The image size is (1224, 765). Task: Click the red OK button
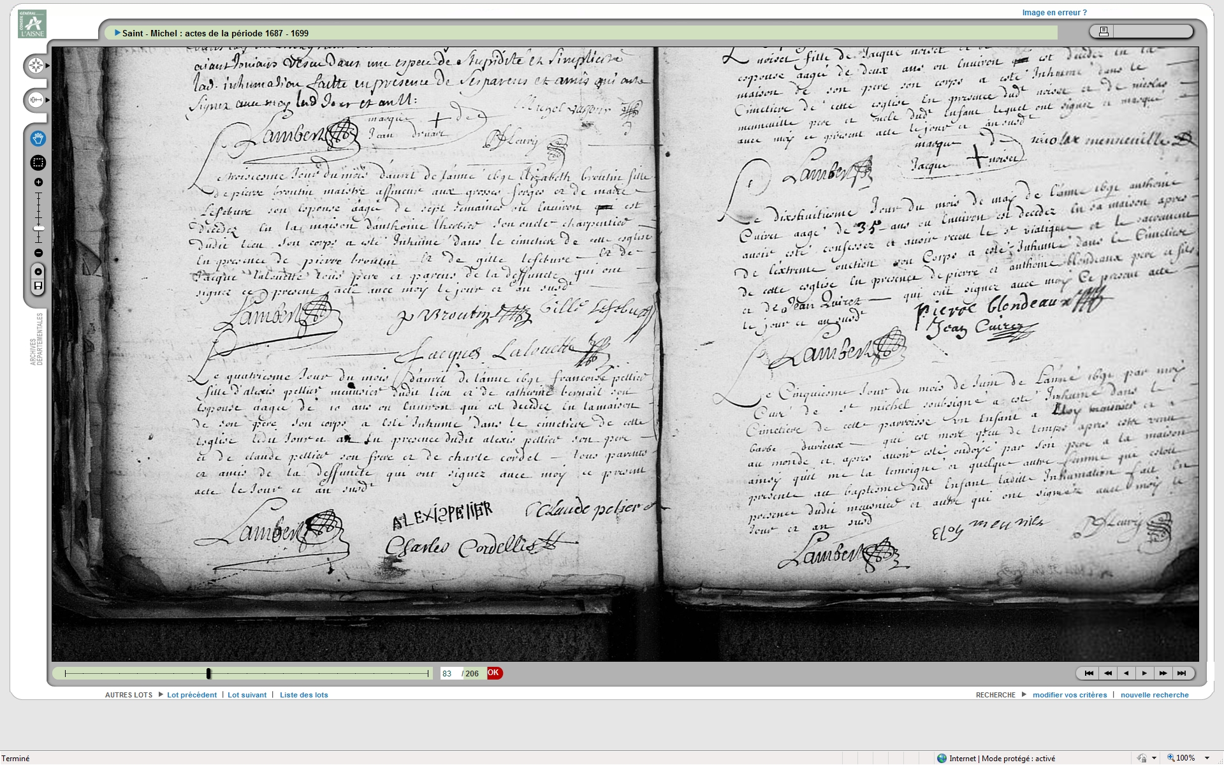(x=494, y=673)
